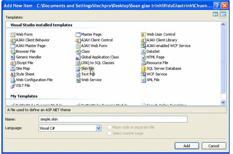Open the Language dropdown
The height and width of the screenshot is (154, 233).
pos(98,128)
